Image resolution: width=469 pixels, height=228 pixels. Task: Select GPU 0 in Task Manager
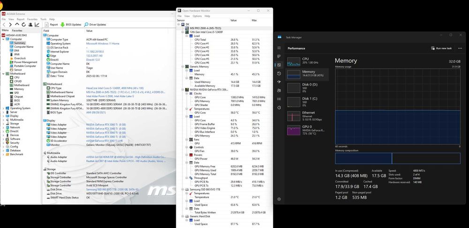coord(307,130)
